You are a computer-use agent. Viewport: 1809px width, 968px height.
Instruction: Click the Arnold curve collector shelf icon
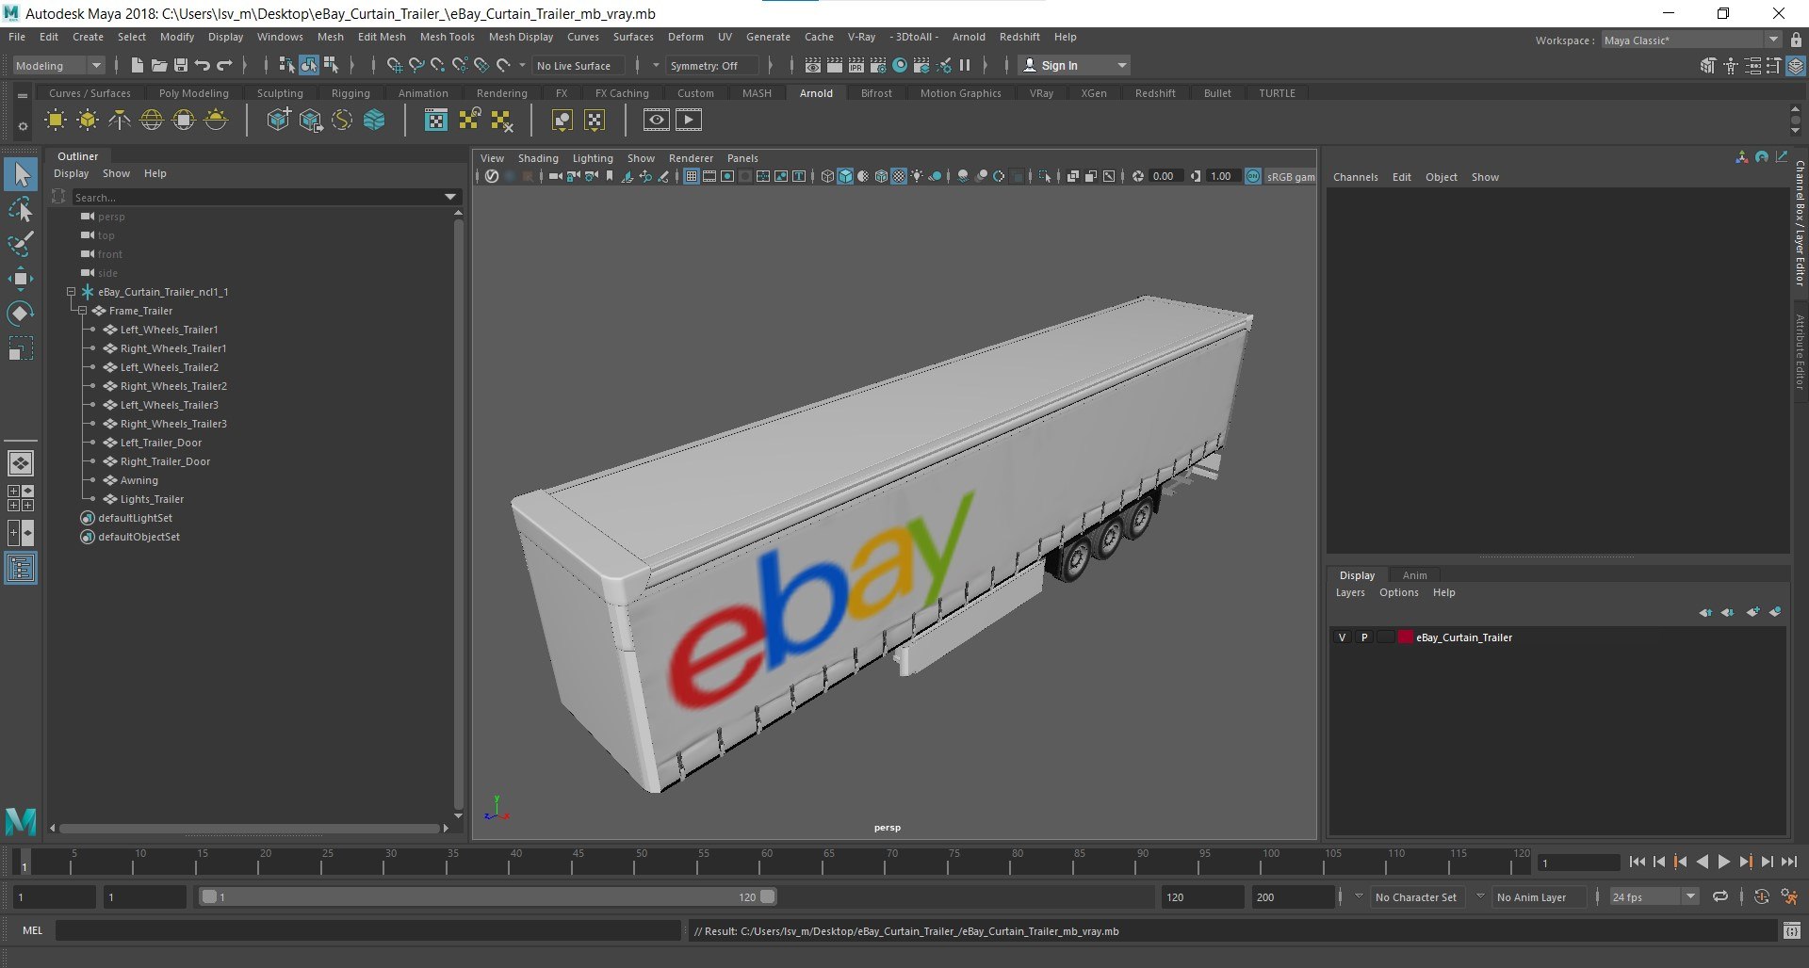point(342,121)
